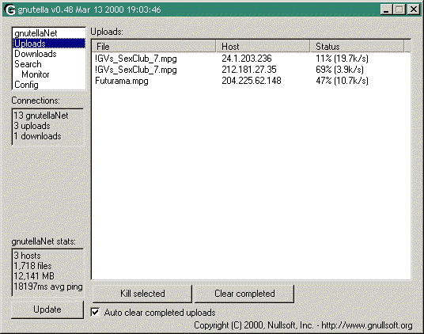Select the upload to host 212.181.27.35
The image size is (424, 334).
coord(251,70)
